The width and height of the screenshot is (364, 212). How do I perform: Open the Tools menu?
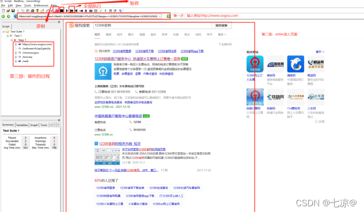pos(28,5)
